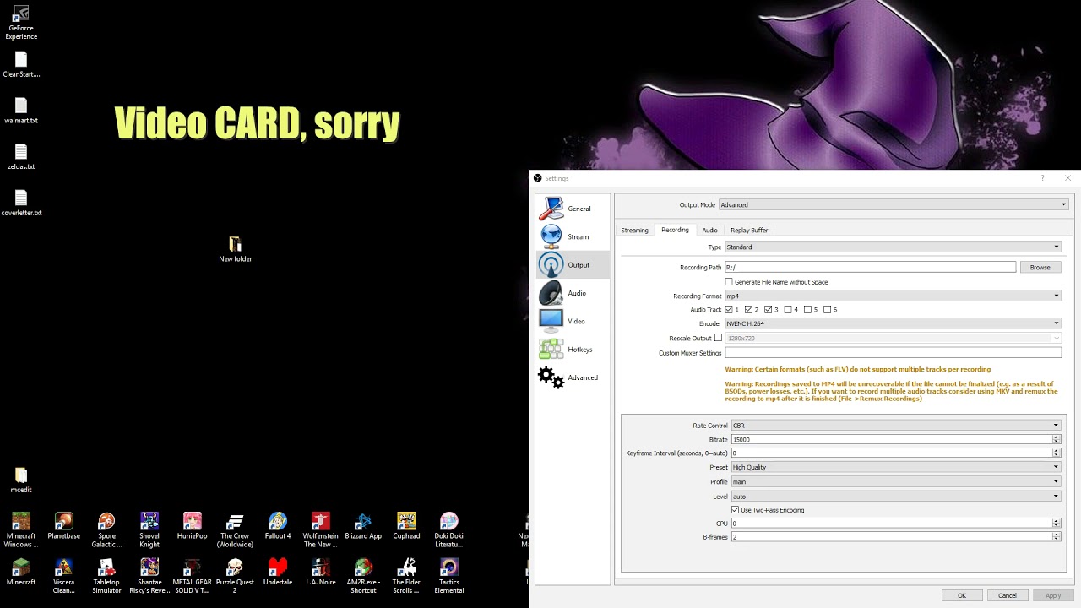Image resolution: width=1081 pixels, height=608 pixels.
Task: Select the Tabletop Simulator shortcut
Action: [x=106, y=577]
